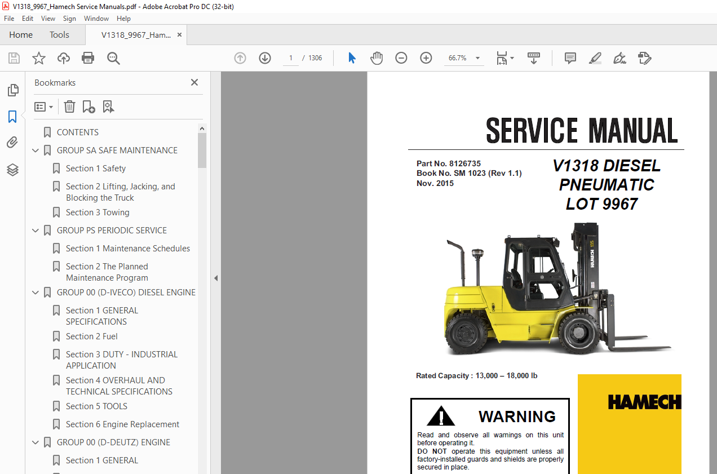Select the V1318_9967_Ham document tab
This screenshot has width=717, height=474.
coord(136,35)
